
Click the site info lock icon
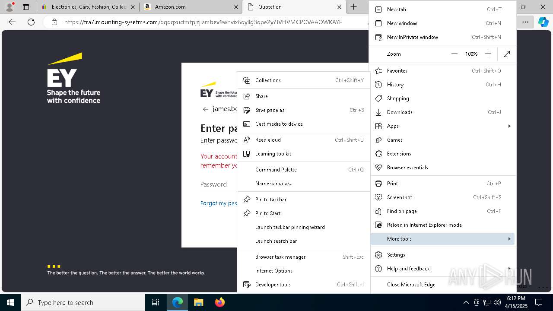click(54, 22)
